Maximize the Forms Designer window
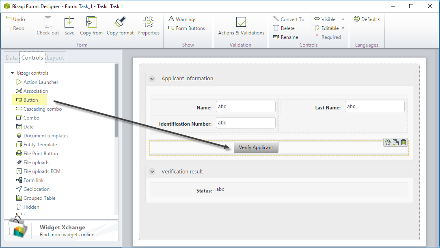Screen dimensions: 440x248 (411, 6)
